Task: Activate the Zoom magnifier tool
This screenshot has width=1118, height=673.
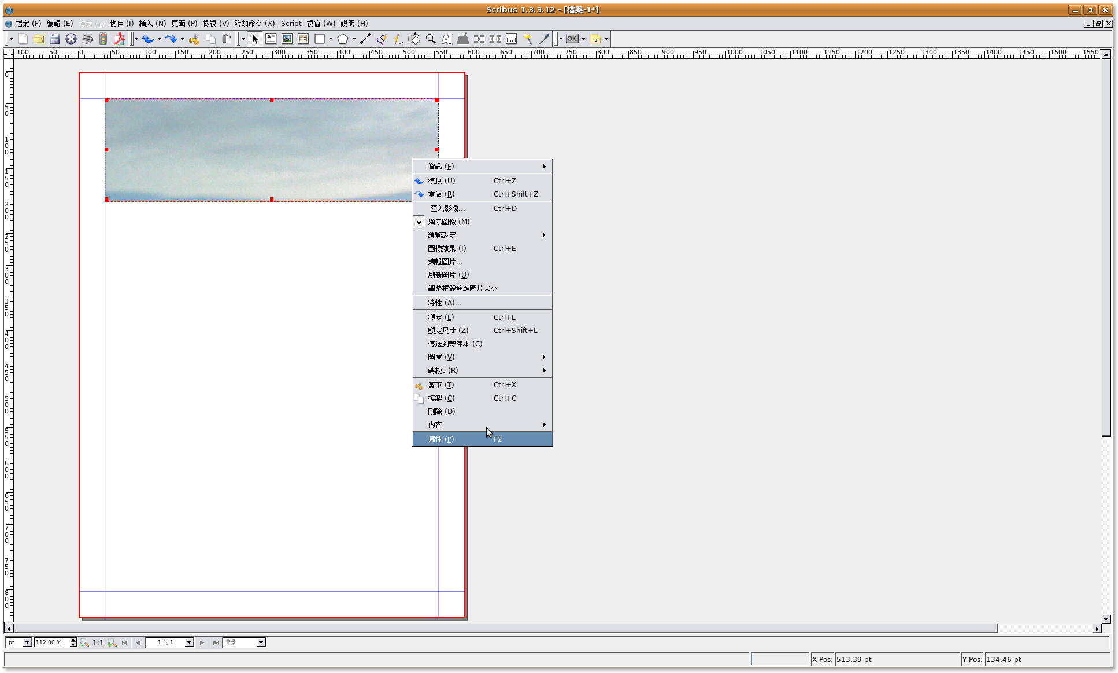Action: (431, 39)
